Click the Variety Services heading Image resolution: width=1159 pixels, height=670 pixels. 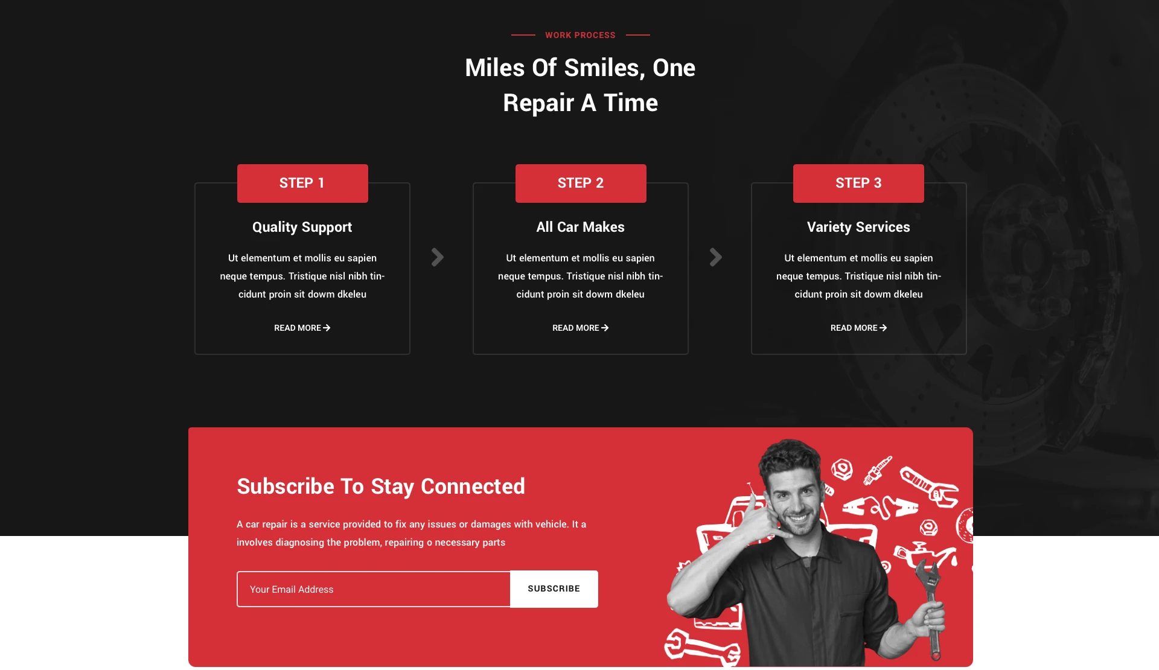coord(858,227)
